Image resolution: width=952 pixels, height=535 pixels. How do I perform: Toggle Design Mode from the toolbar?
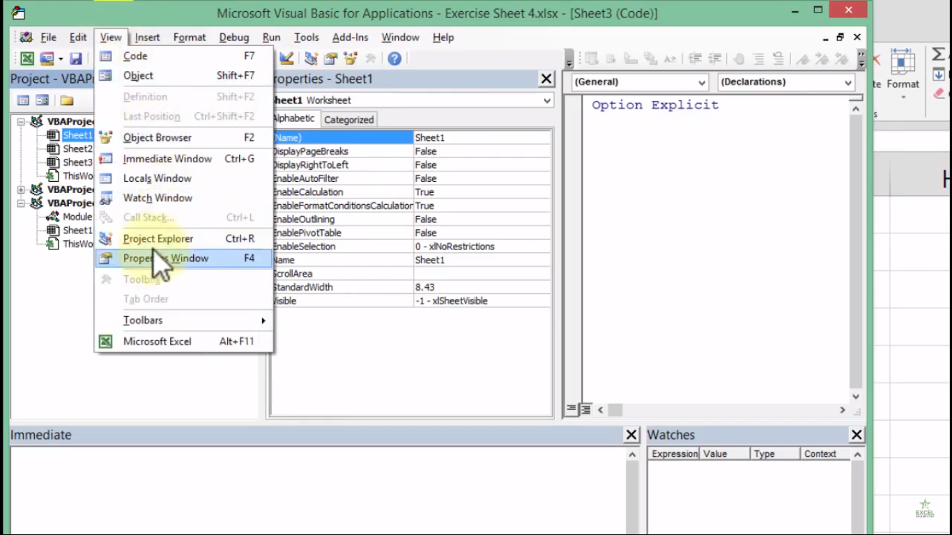[x=286, y=59]
